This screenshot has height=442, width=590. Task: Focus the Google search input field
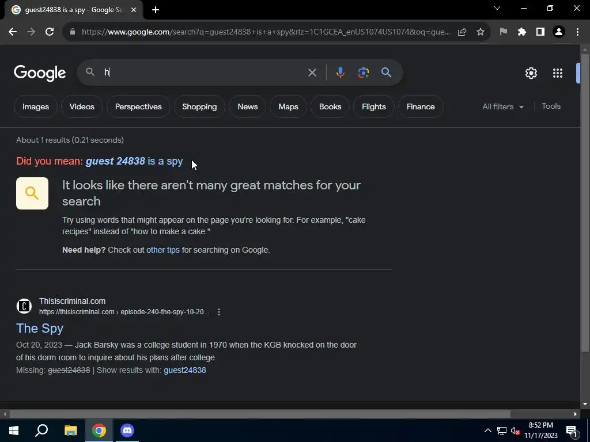203,73
